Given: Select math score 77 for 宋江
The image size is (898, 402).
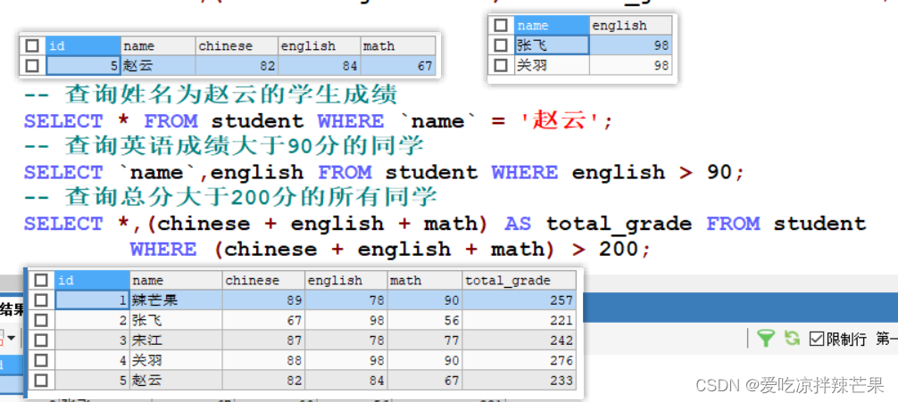Looking at the screenshot, I should pyautogui.click(x=424, y=340).
